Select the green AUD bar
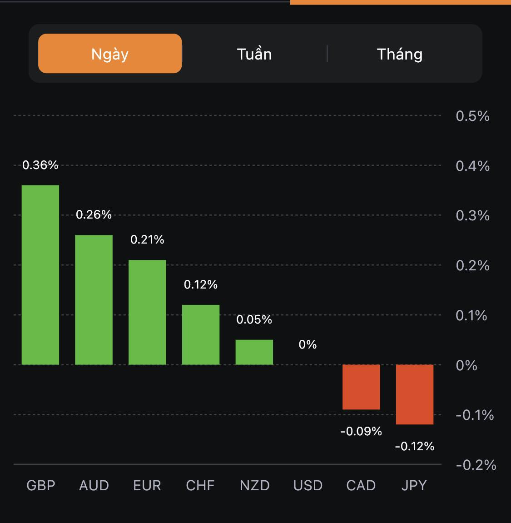 tap(94, 299)
